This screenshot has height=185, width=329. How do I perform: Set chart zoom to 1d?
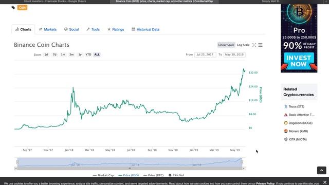tap(46, 54)
